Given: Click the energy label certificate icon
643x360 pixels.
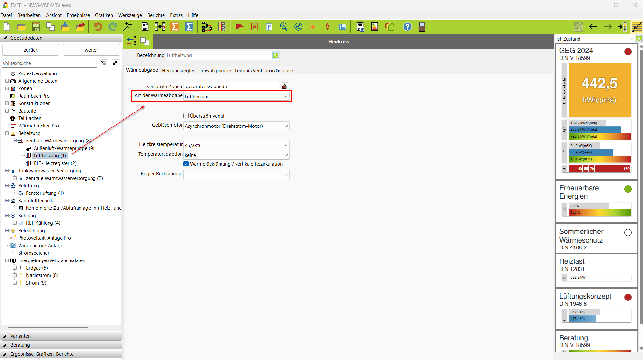Looking at the screenshot, I should click(375, 27).
